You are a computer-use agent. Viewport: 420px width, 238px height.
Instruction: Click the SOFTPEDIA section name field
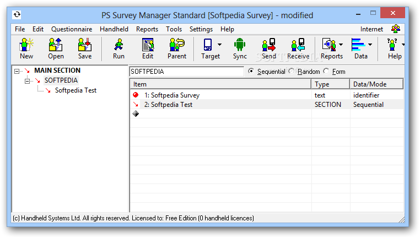(x=186, y=72)
